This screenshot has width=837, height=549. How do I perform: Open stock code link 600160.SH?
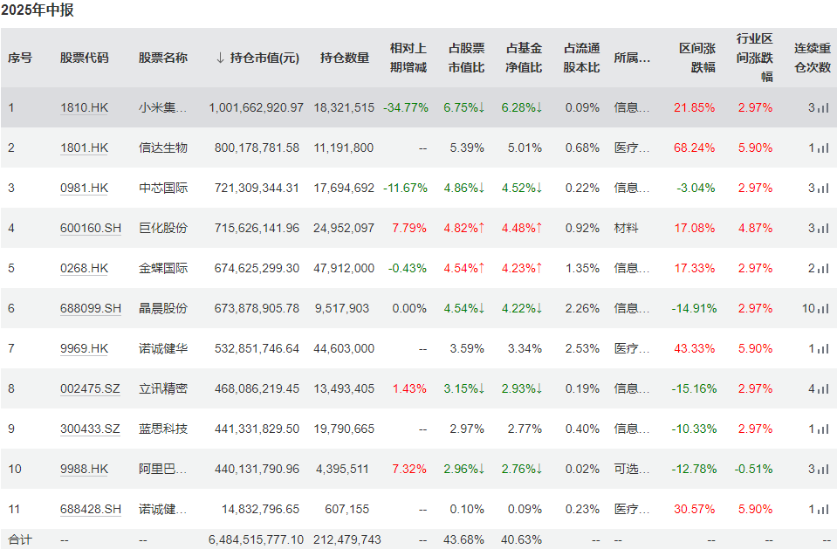91,228
